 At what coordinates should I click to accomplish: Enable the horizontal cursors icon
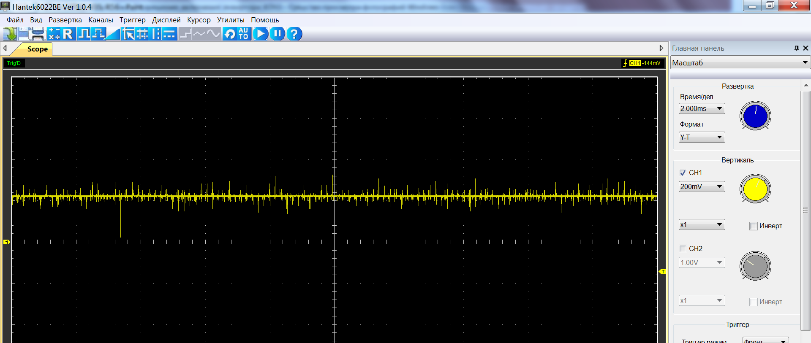click(x=169, y=34)
